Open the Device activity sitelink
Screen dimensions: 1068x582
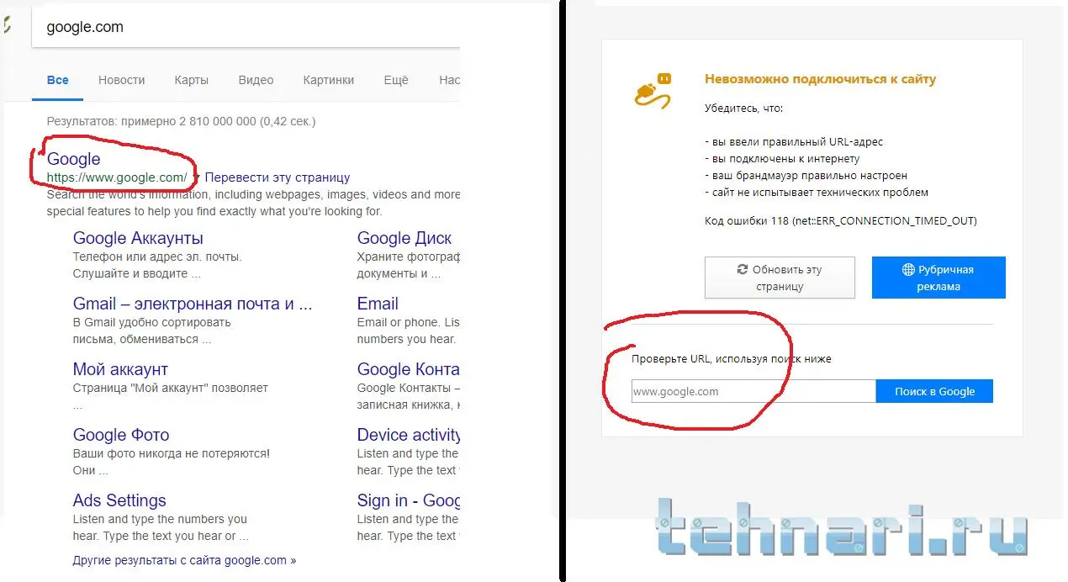(409, 435)
